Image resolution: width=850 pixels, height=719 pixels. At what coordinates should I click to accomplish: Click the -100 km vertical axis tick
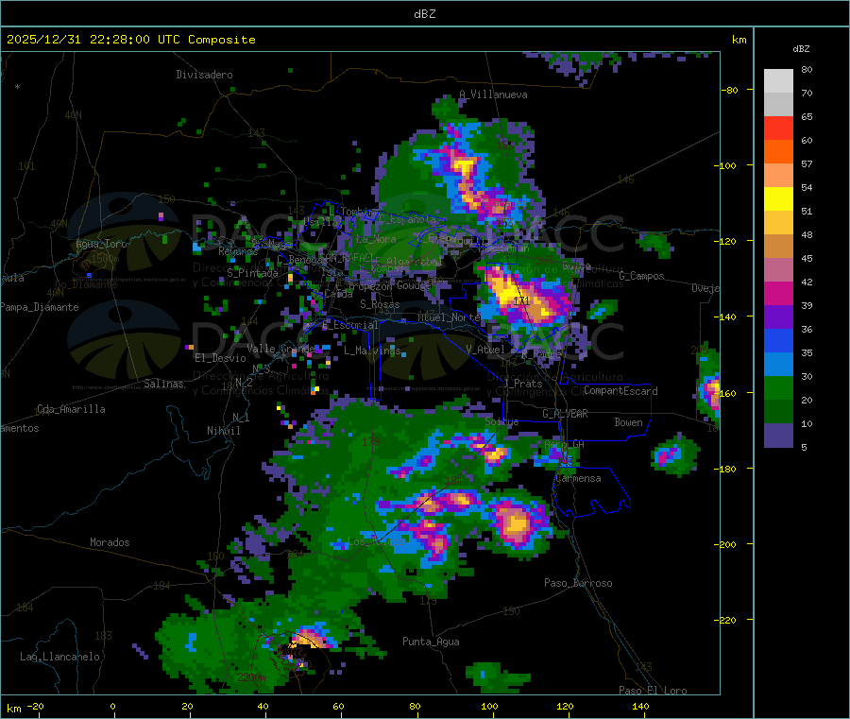click(x=724, y=165)
